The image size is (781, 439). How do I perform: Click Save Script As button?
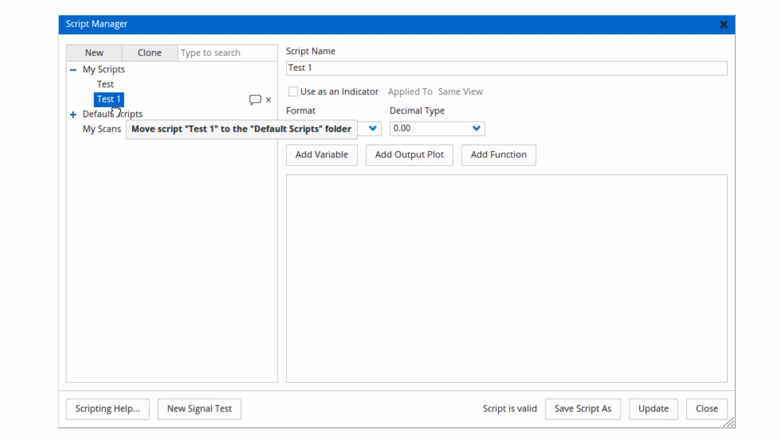click(583, 409)
